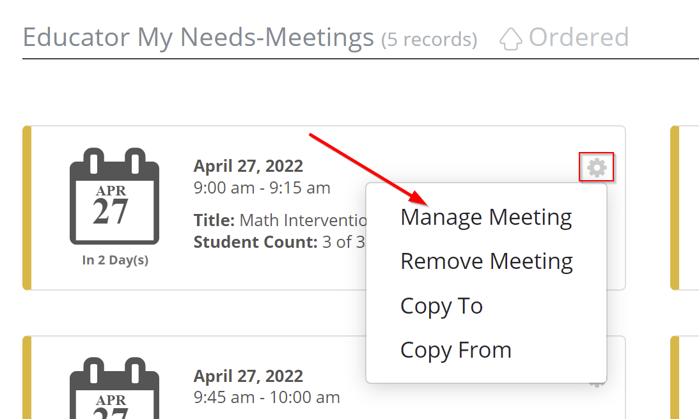
Task: Choose Copy From in the gear menu
Action: point(455,349)
